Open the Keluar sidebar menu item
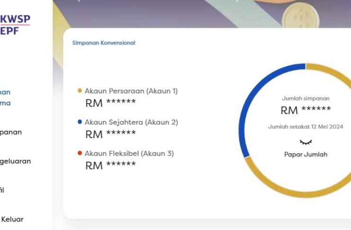 [12, 219]
